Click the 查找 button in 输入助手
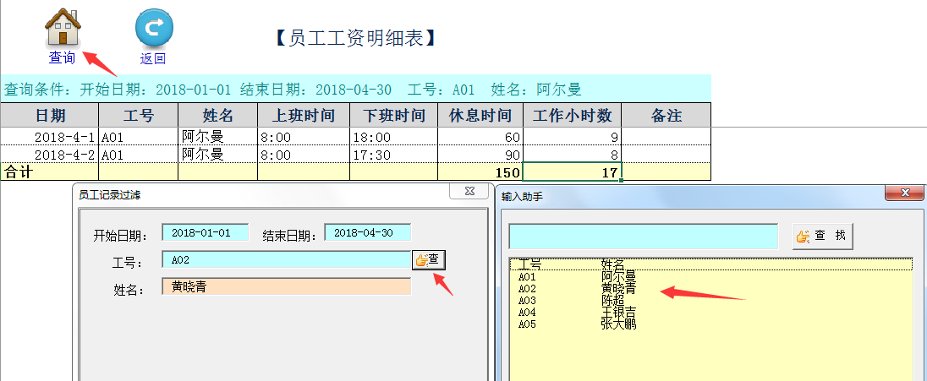The height and width of the screenshot is (381, 927). 823,236
